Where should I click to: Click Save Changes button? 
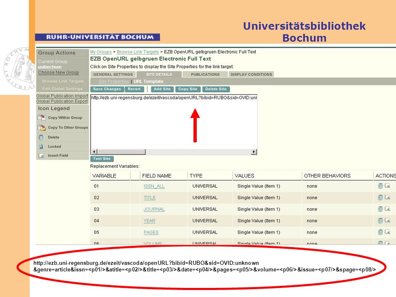107,89
